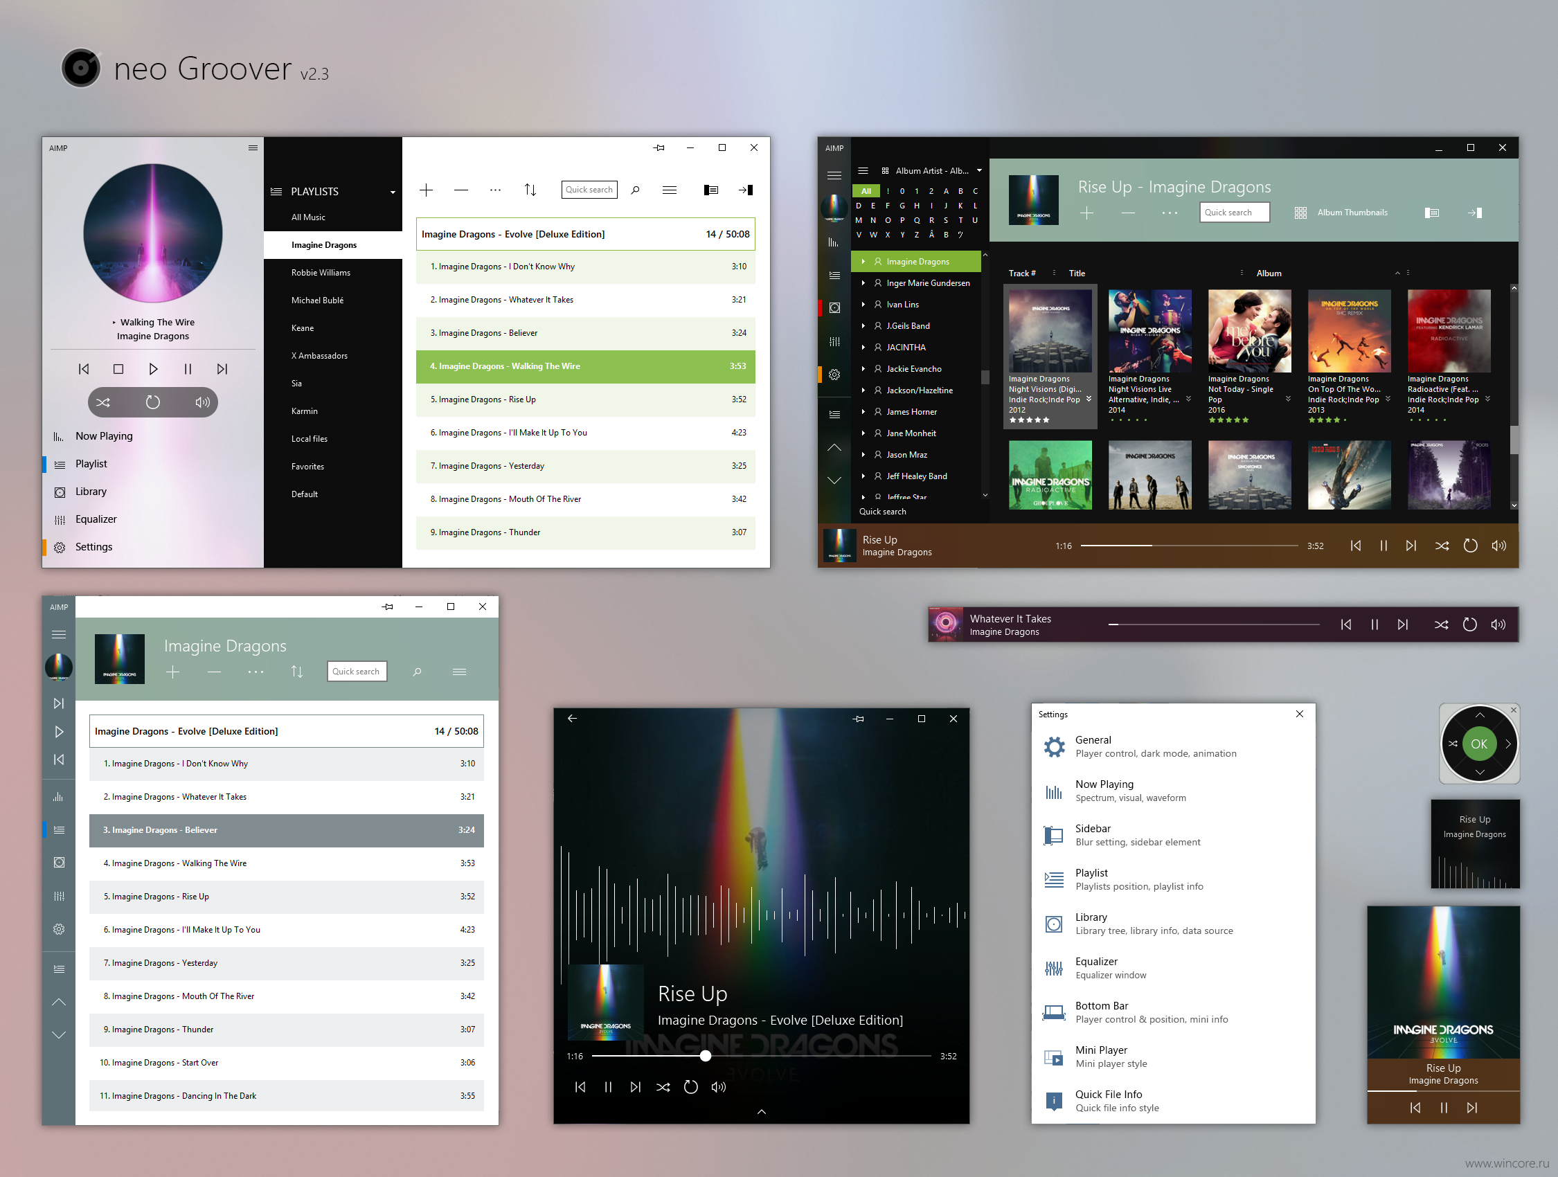Viewport: 1558px width, 1177px height.
Task: Open General settings entry
Action: coord(1174,746)
